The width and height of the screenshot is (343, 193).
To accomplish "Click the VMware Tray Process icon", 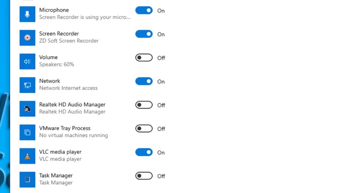I will pyautogui.click(x=27, y=132).
